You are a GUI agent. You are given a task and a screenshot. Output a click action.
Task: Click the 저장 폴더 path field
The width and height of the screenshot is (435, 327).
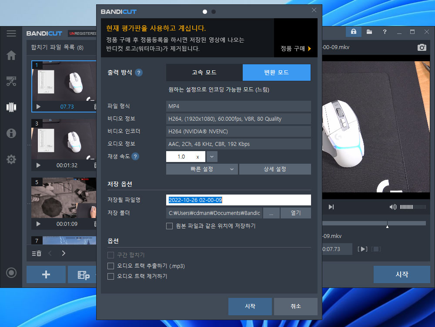click(x=214, y=213)
